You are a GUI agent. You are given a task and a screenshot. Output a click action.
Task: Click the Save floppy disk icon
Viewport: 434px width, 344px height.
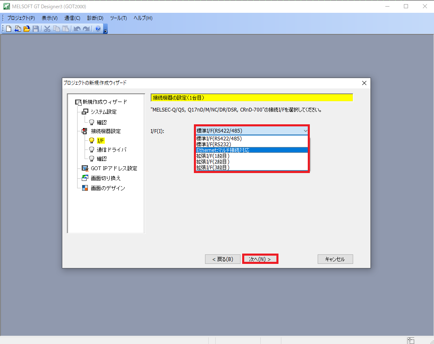tap(35, 28)
